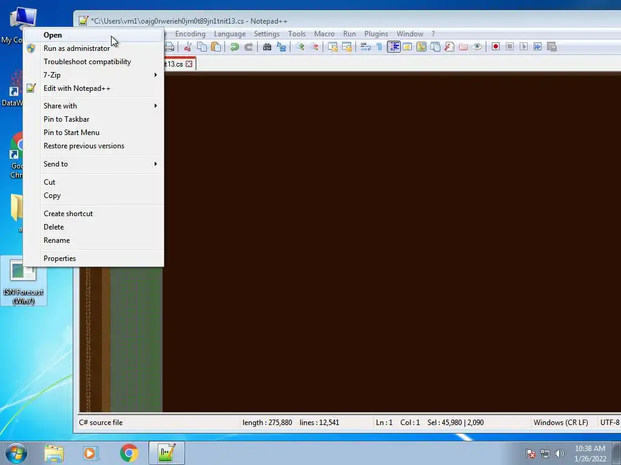
Task: Open the Define your language icon
Action: point(407,47)
